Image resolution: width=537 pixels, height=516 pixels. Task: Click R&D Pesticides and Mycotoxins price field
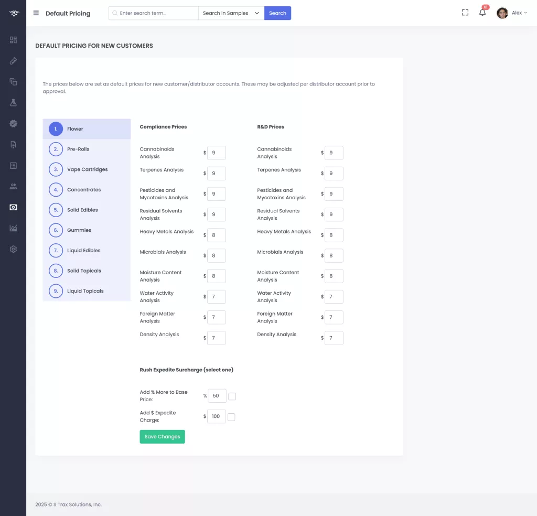point(334,194)
